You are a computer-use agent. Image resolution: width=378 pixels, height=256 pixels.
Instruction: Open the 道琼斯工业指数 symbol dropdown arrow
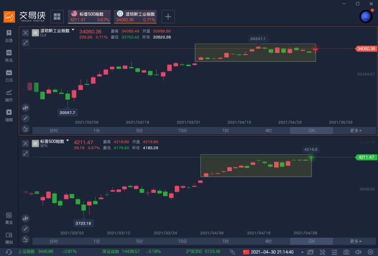point(73,30)
